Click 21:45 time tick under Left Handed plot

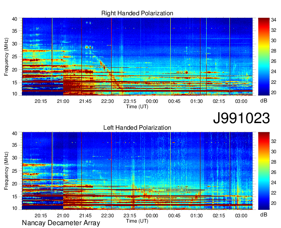coord(85,216)
